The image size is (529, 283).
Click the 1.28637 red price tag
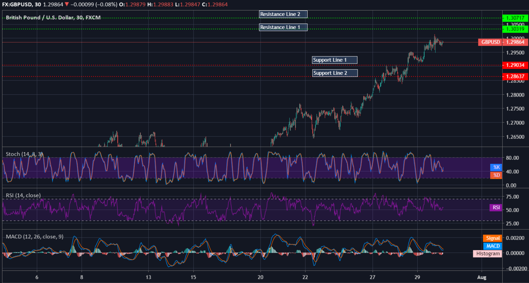[x=515, y=76]
